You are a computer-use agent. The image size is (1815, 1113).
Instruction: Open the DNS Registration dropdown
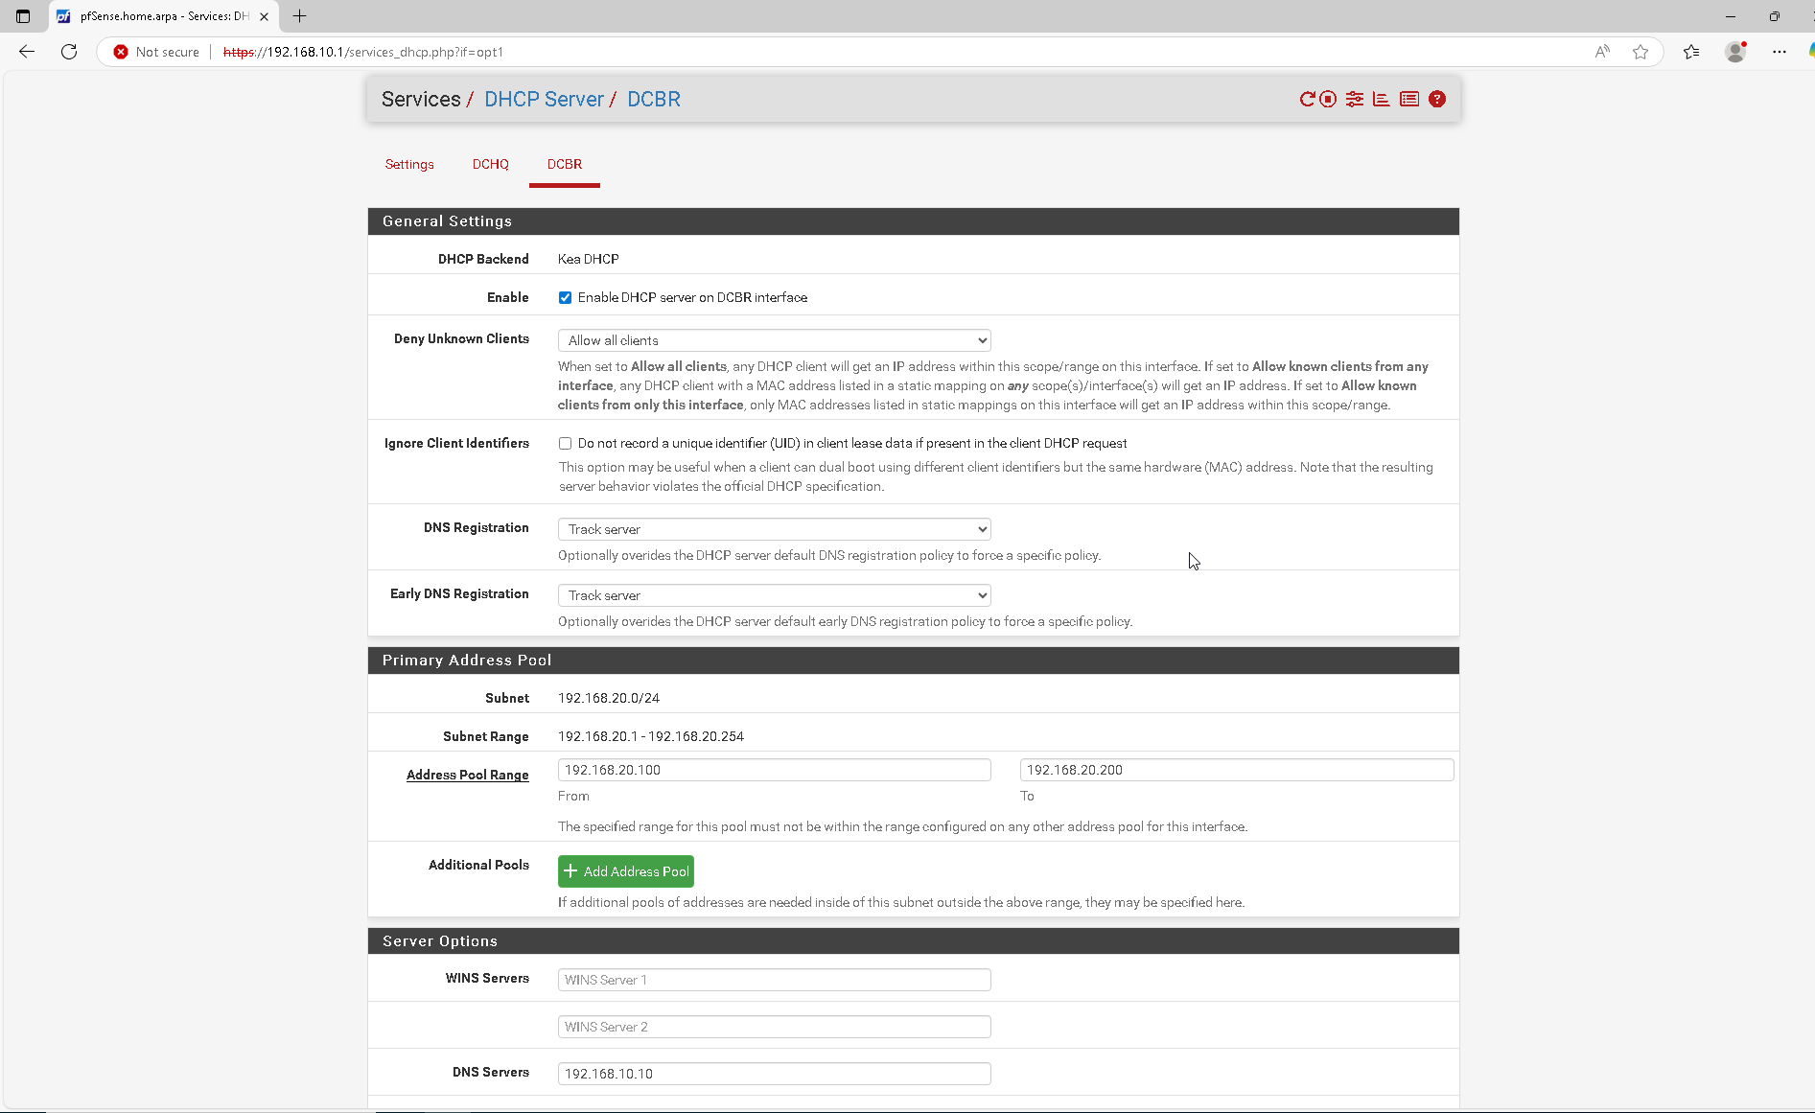pos(775,529)
